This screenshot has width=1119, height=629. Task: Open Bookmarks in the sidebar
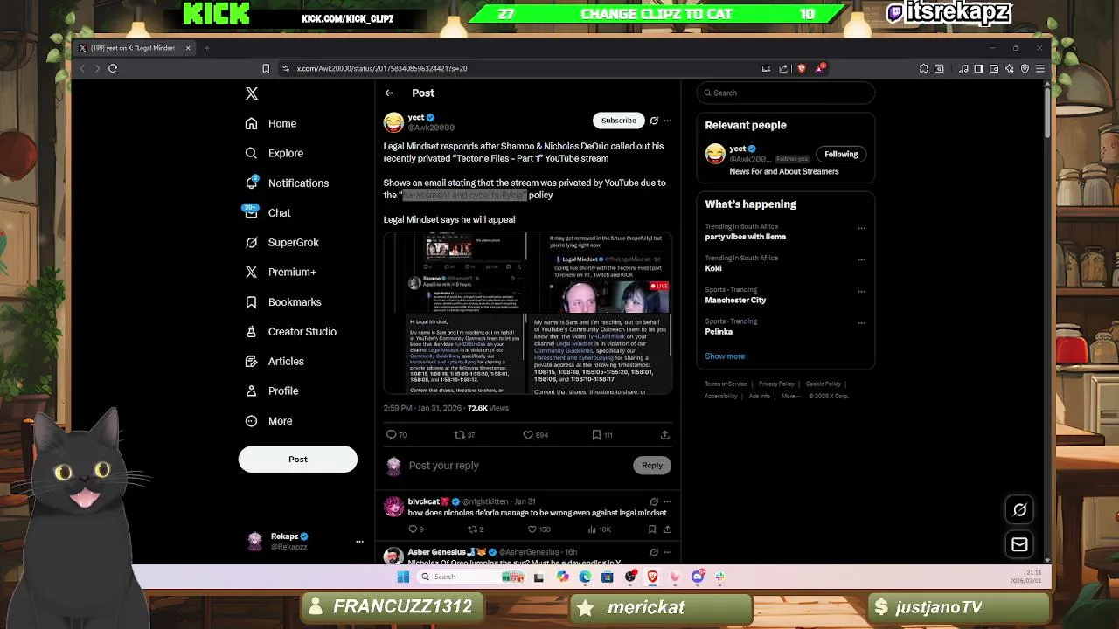pyautogui.click(x=283, y=301)
